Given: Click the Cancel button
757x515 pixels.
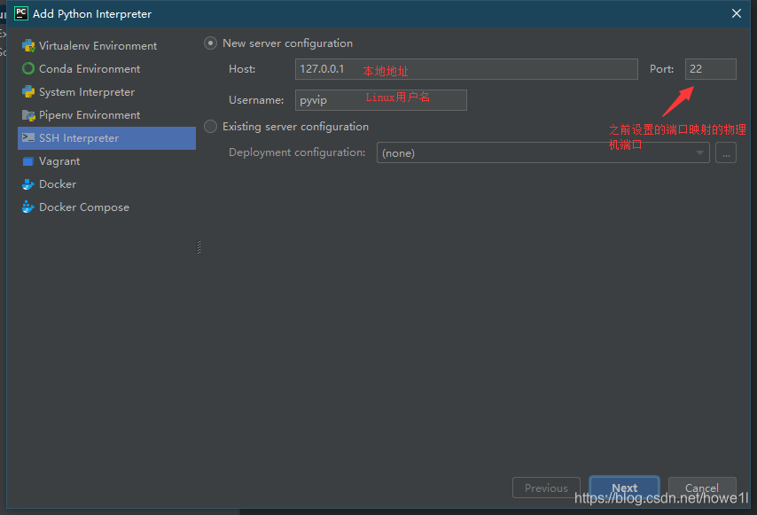Looking at the screenshot, I should 702,488.
